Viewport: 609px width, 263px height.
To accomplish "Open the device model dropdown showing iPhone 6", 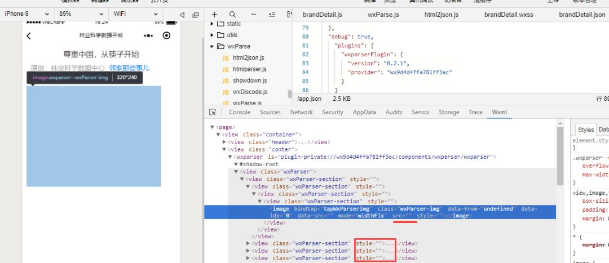I will point(27,14).
